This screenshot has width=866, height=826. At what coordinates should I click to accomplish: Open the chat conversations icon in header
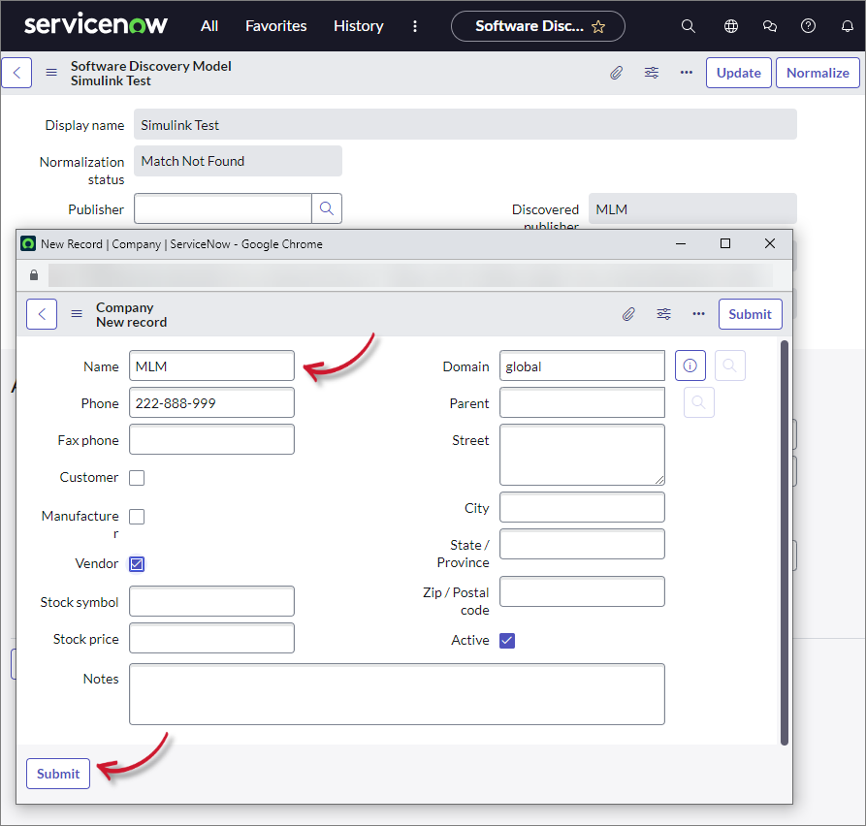click(x=770, y=26)
